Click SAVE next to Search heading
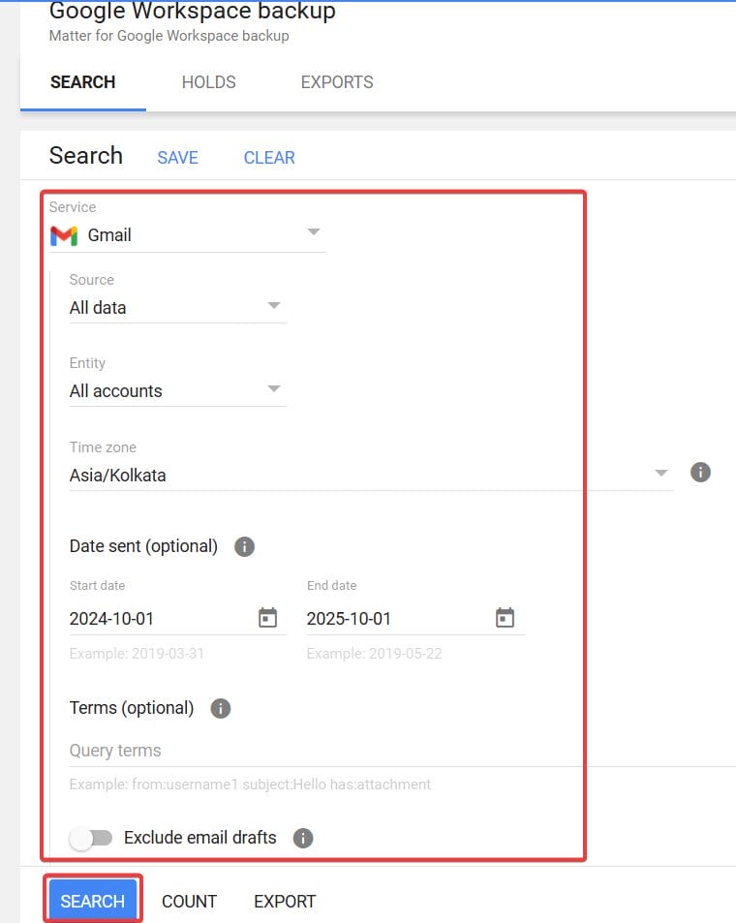This screenshot has width=736, height=923. [x=177, y=158]
